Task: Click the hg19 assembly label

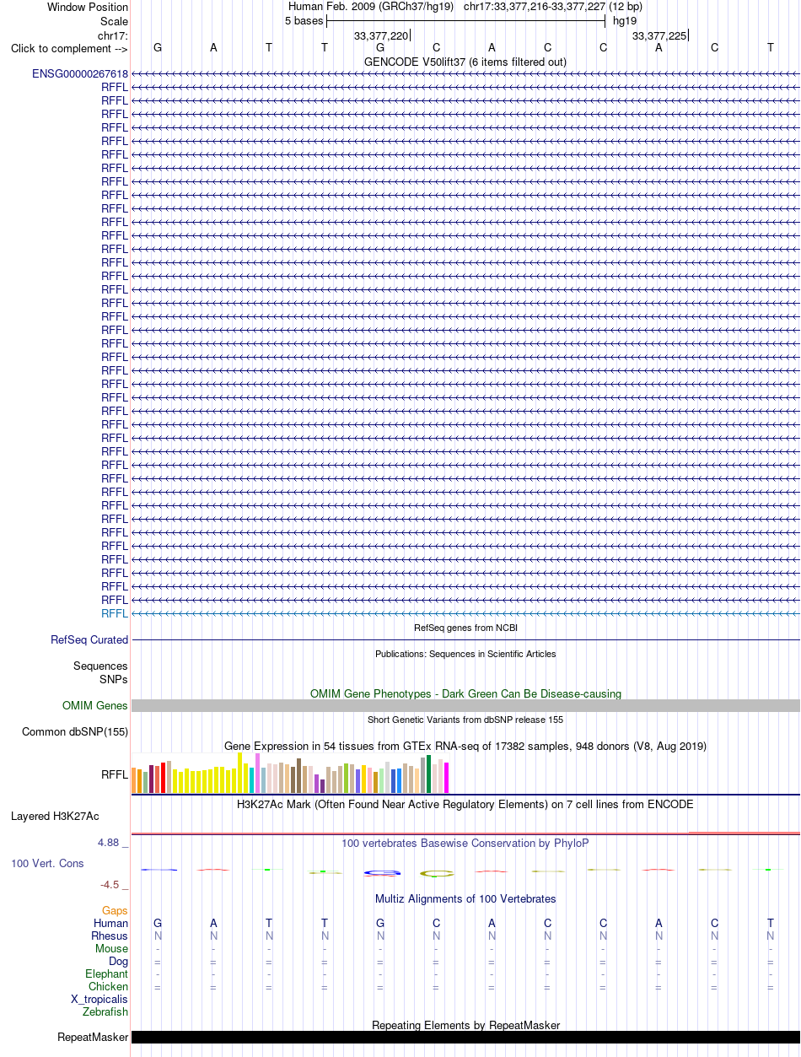Action: [625, 21]
